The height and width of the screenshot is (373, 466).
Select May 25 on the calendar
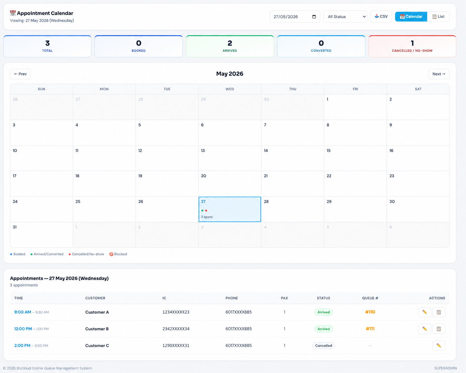tap(104, 209)
